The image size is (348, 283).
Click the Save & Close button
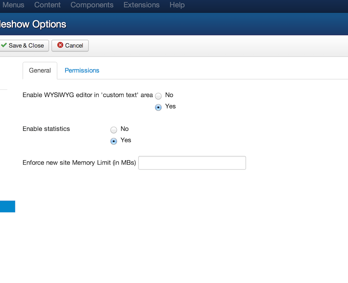click(x=24, y=45)
